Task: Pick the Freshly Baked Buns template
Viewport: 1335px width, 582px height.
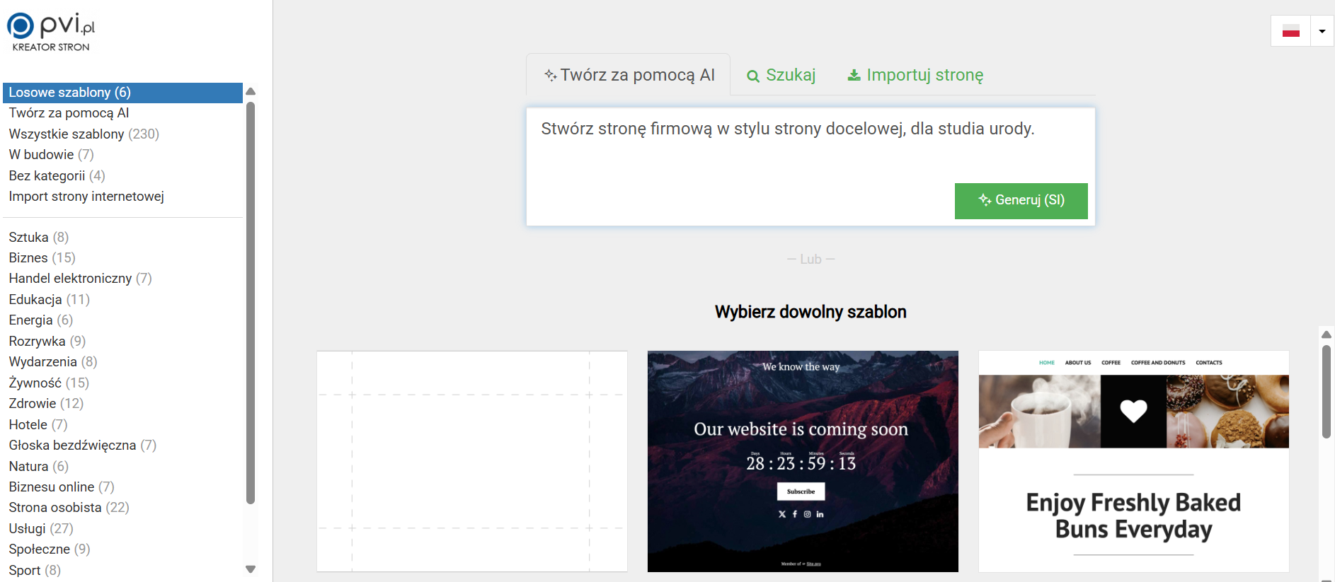Action: coord(1133,461)
